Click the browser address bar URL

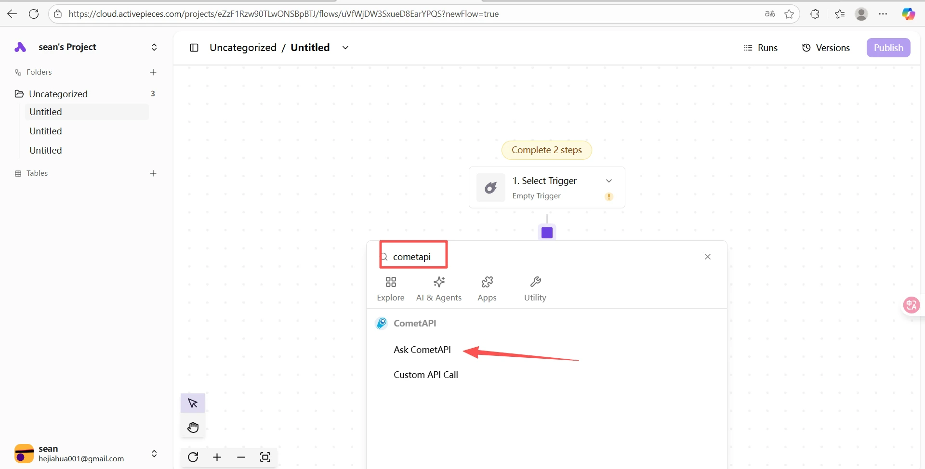pos(284,14)
